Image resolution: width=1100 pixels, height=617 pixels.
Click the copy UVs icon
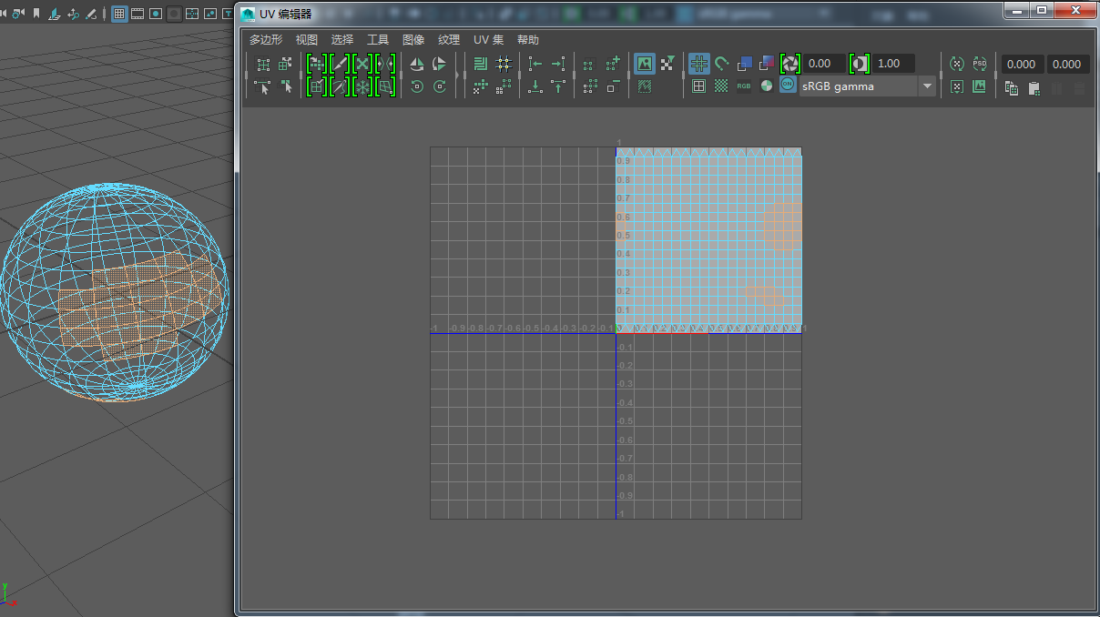click(x=1012, y=88)
